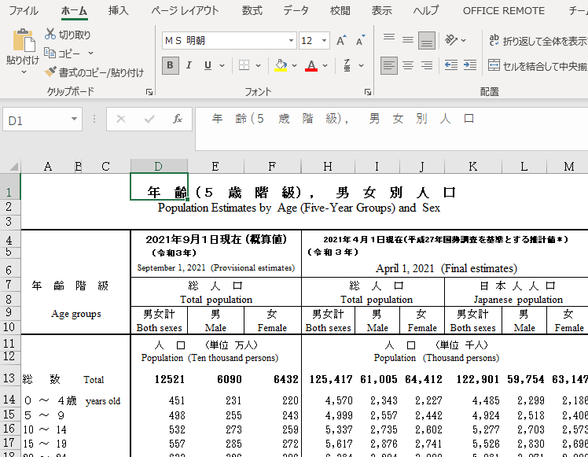Switch to the 数式 tab
588x457 pixels.
click(x=252, y=10)
